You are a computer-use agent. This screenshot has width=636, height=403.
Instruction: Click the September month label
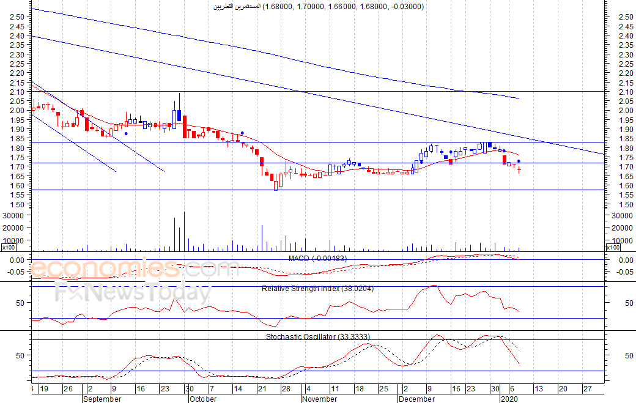pyautogui.click(x=102, y=399)
